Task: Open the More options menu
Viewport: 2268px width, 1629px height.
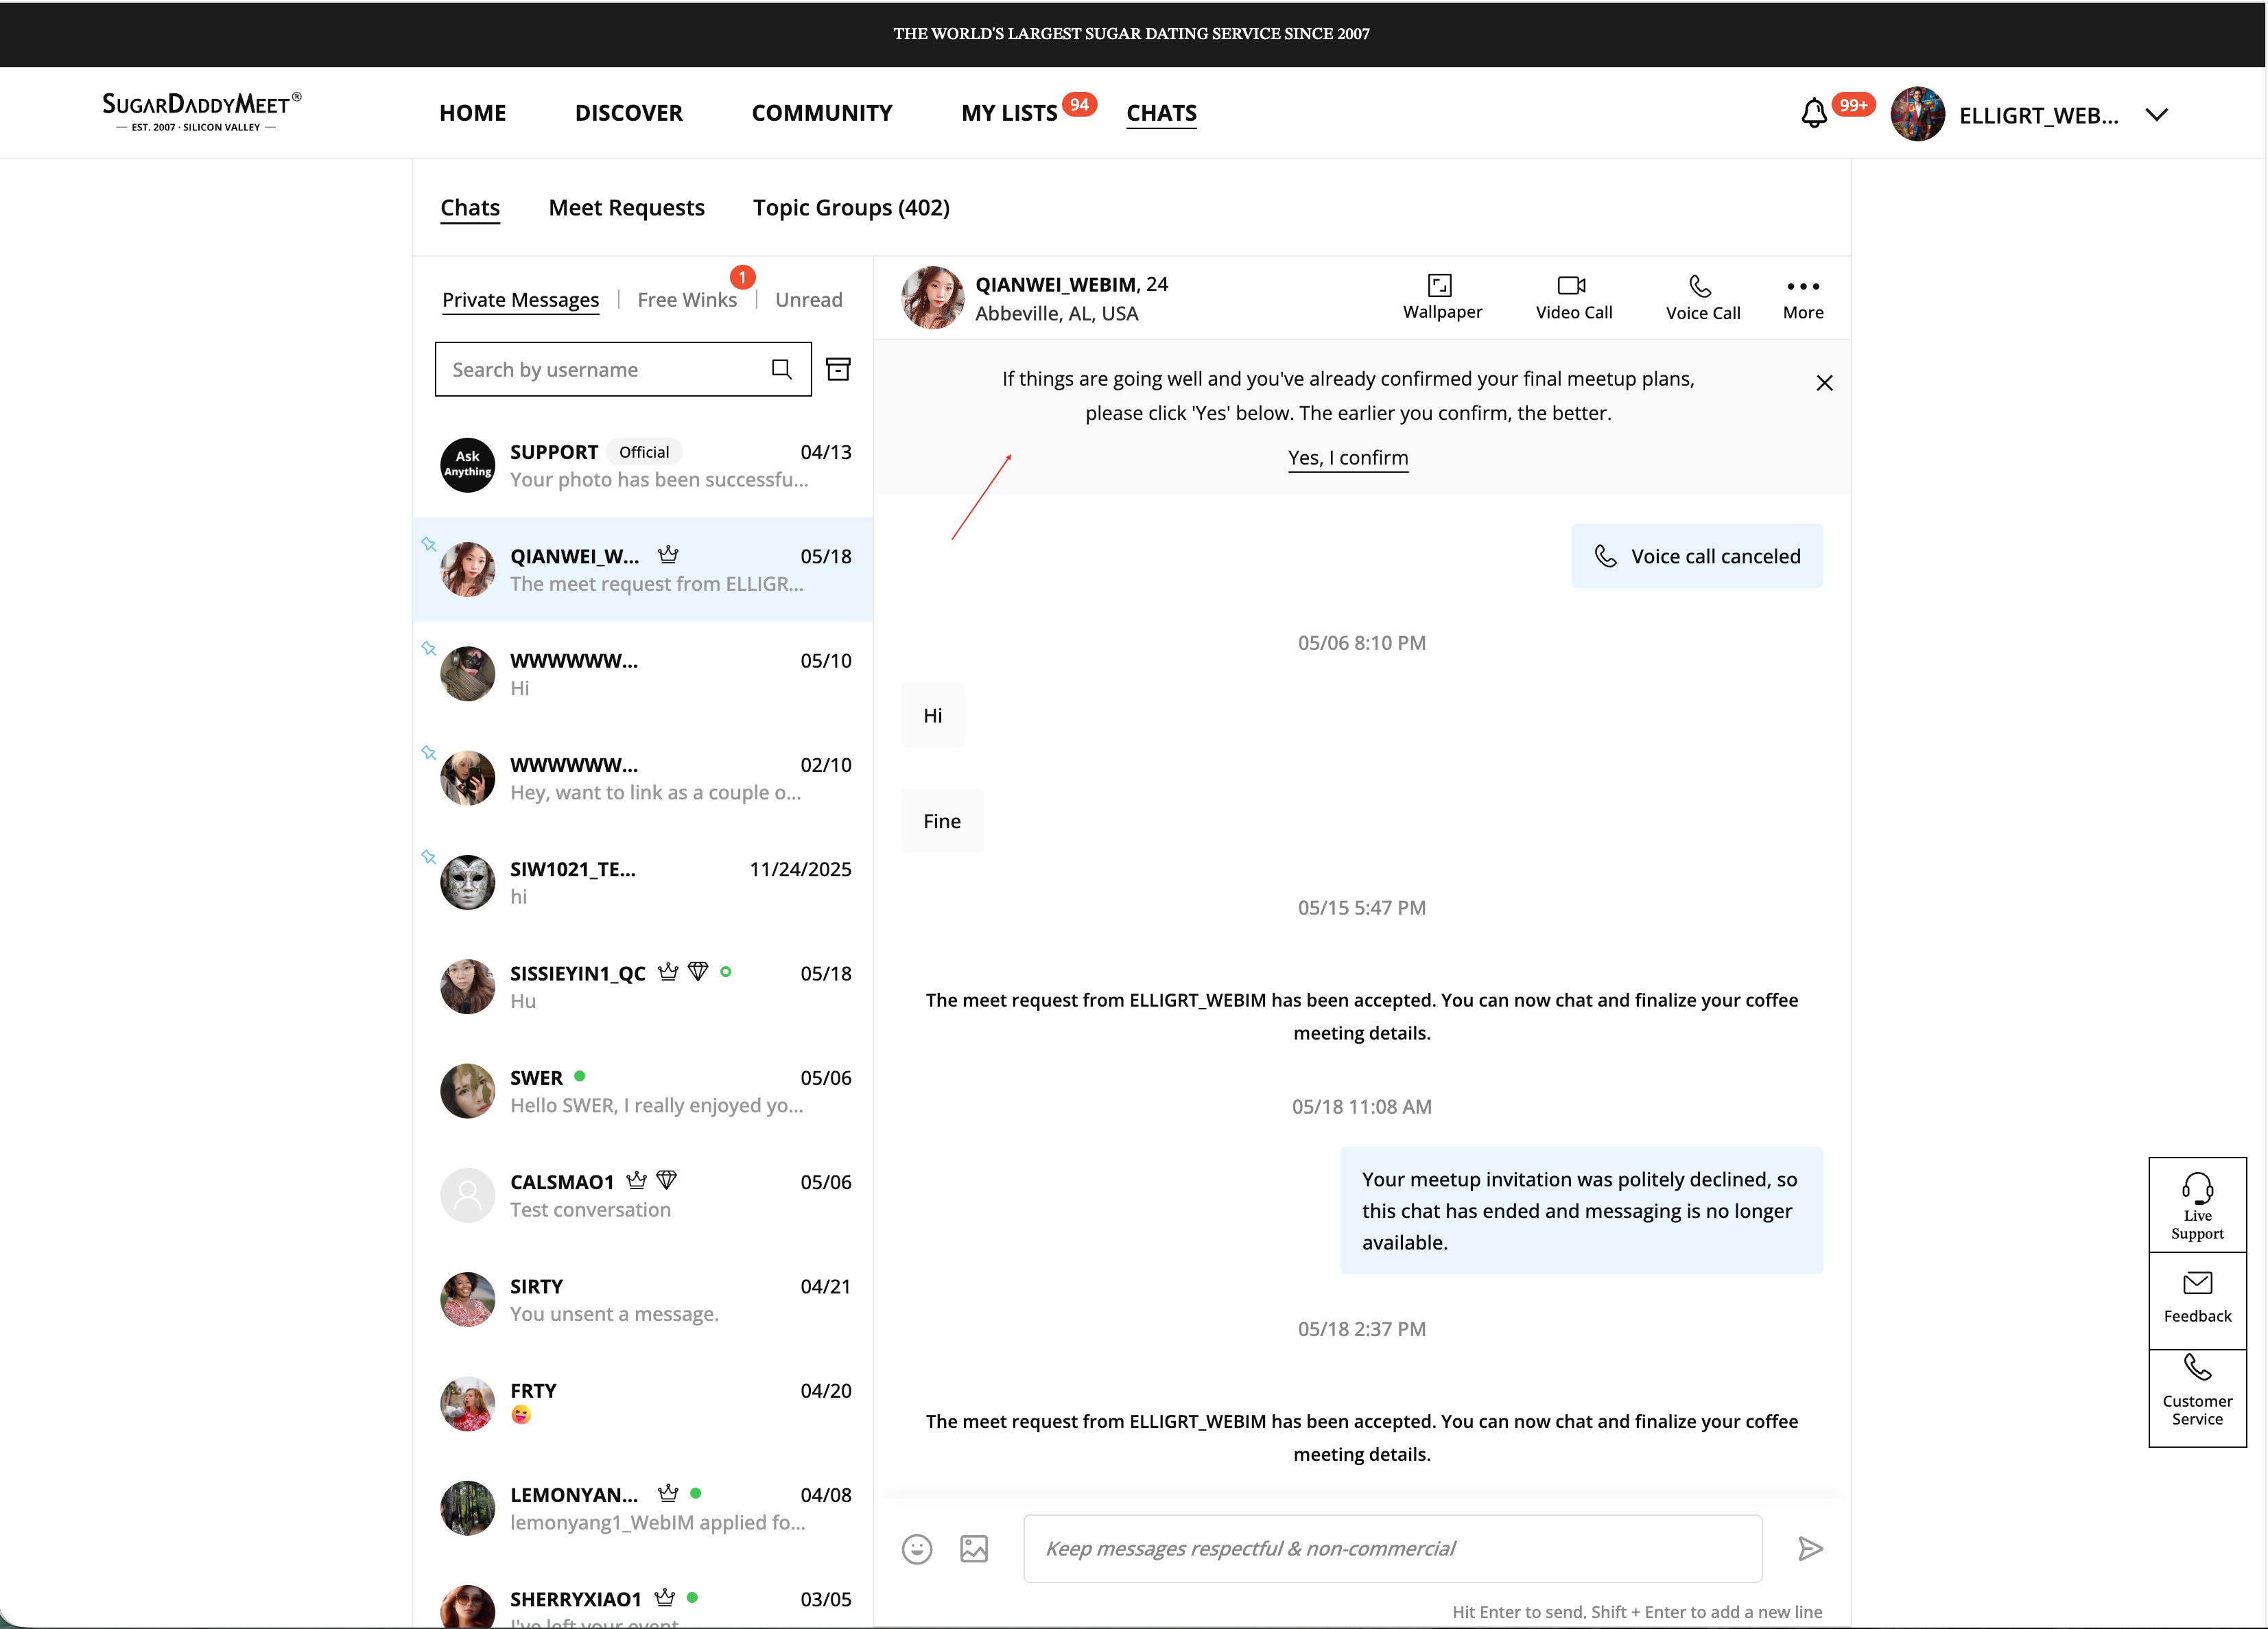Action: point(1802,297)
